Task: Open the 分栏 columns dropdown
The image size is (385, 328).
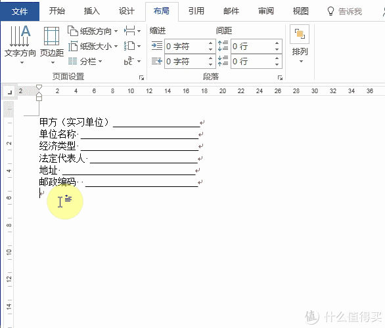Action: click(x=85, y=61)
